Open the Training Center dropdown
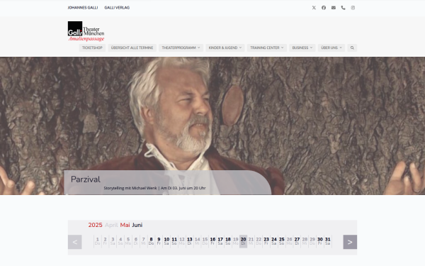The height and width of the screenshot is (266, 425). [x=267, y=48]
